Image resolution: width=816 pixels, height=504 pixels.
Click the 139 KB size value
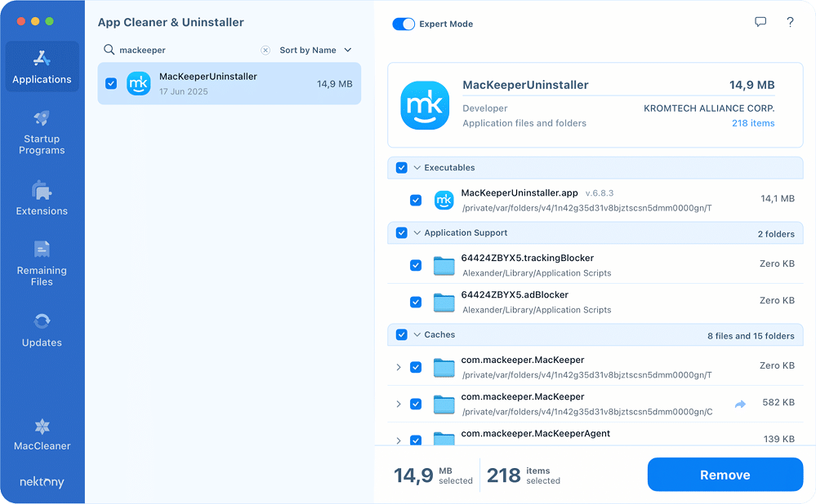point(779,439)
